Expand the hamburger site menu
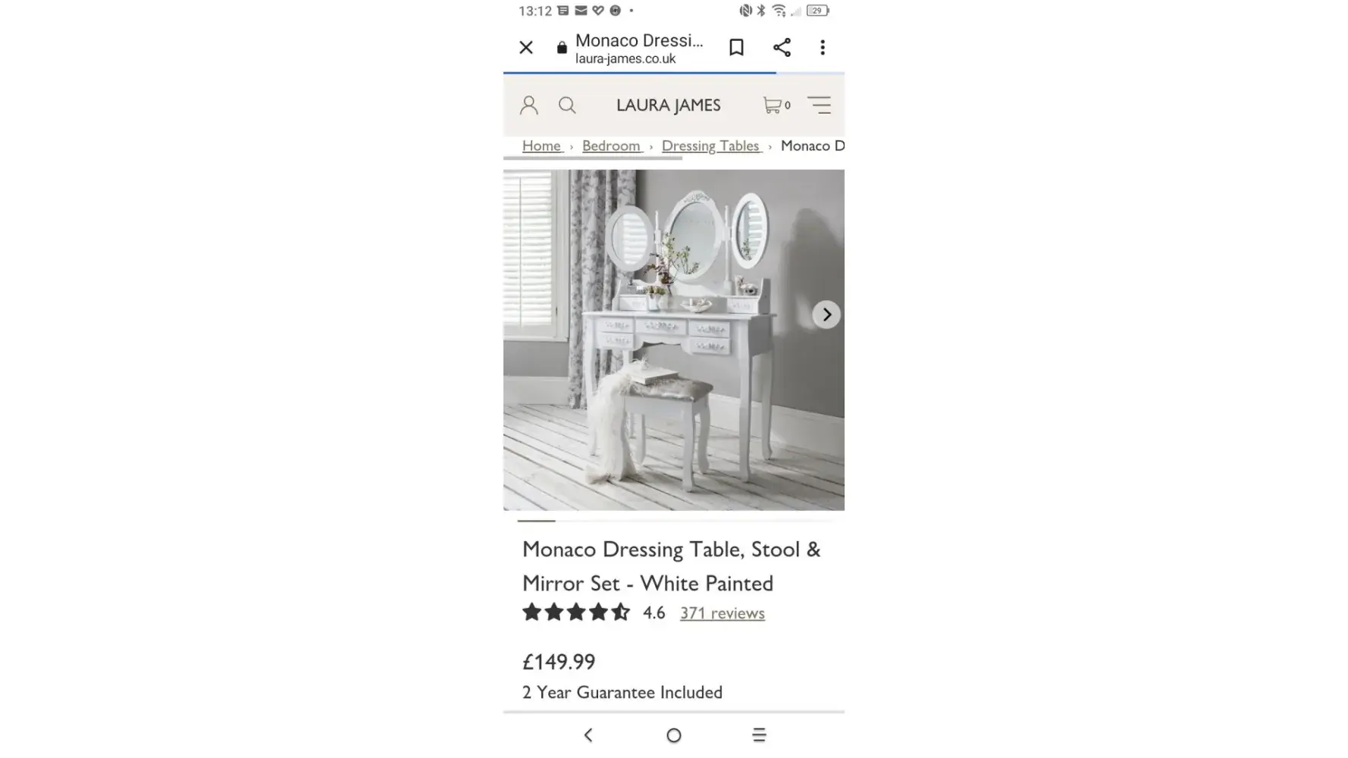 click(819, 105)
